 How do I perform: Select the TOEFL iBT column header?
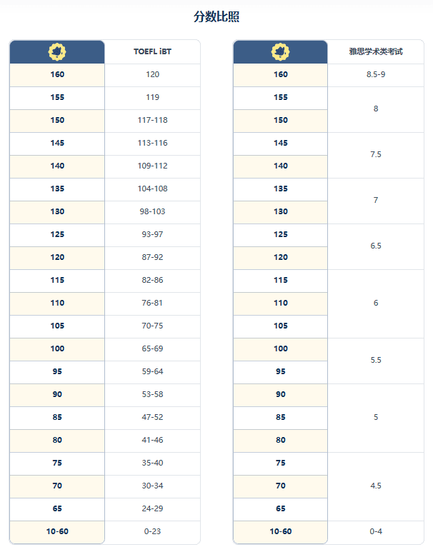click(152, 51)
